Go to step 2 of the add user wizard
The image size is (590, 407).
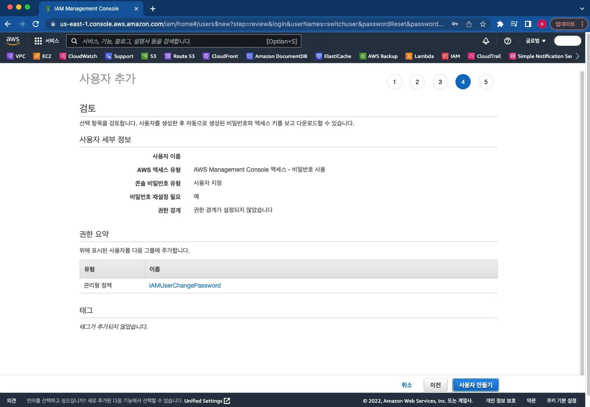click(417, 82)
